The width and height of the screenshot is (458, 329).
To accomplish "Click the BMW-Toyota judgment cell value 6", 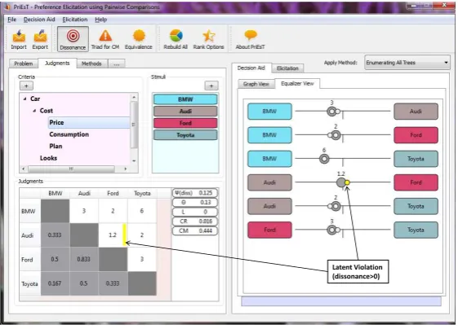I will click(x=142, y=211).
